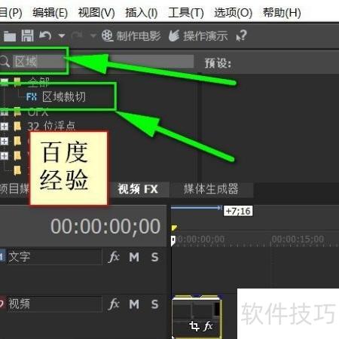Open track FX on the 文字 track
The image size is (339, 339).
114,257
